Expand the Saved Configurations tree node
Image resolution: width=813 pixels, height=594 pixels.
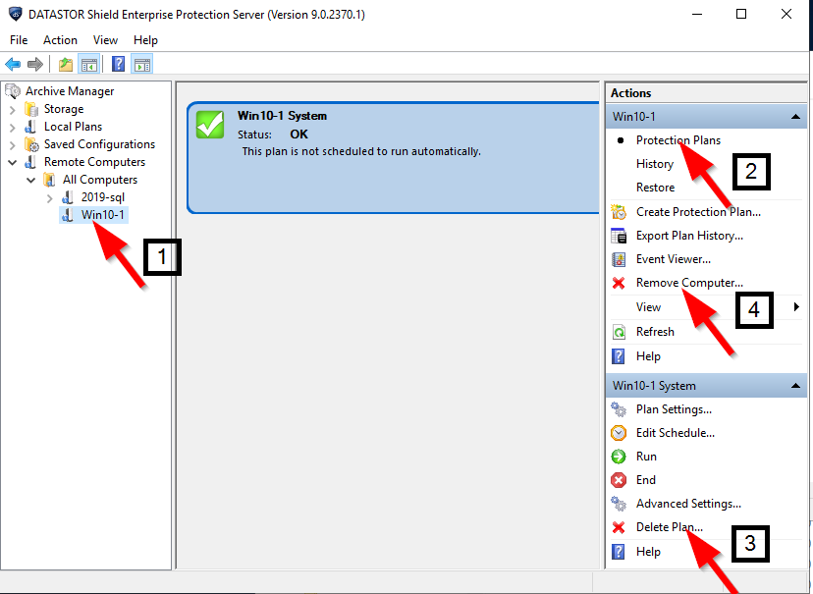[x=12, y=144]
